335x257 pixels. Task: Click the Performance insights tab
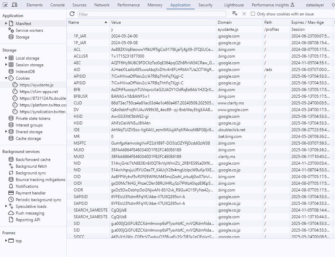273,5
